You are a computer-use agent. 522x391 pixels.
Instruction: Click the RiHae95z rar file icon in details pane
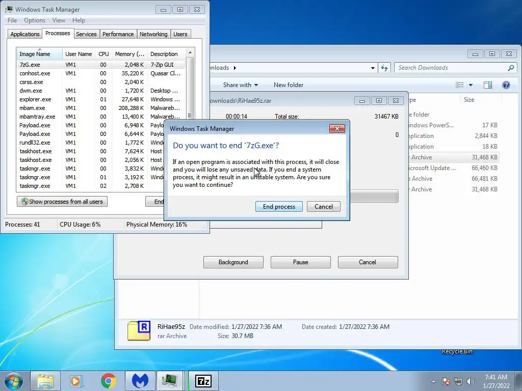(x=139, y=331)
